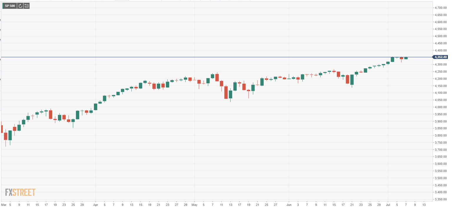
Task: Select the 4,352.40 current price tag
Action: click(x=440, y=57)
